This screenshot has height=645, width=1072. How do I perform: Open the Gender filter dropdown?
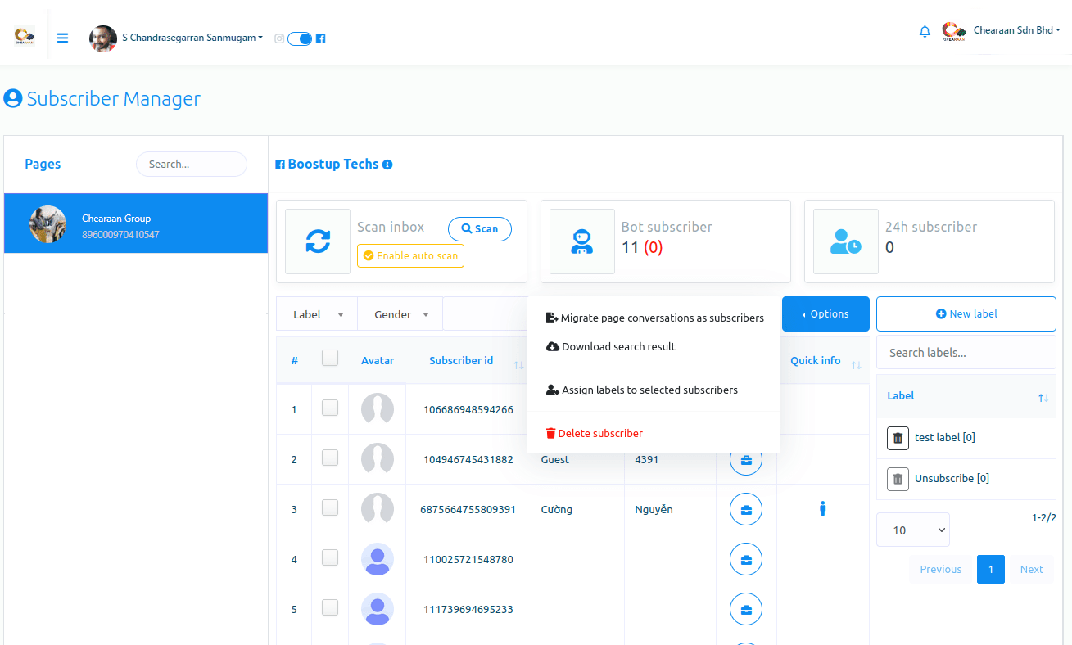(x=401, y=314)
